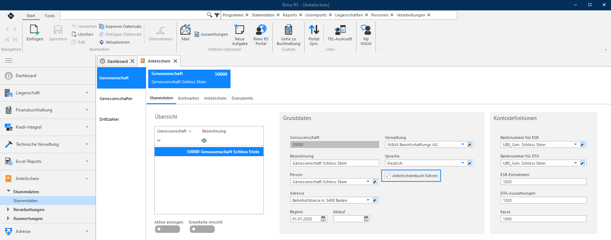Open the calendar picker for Ablauf
The image size is (611, 240).
coord(366,219)
